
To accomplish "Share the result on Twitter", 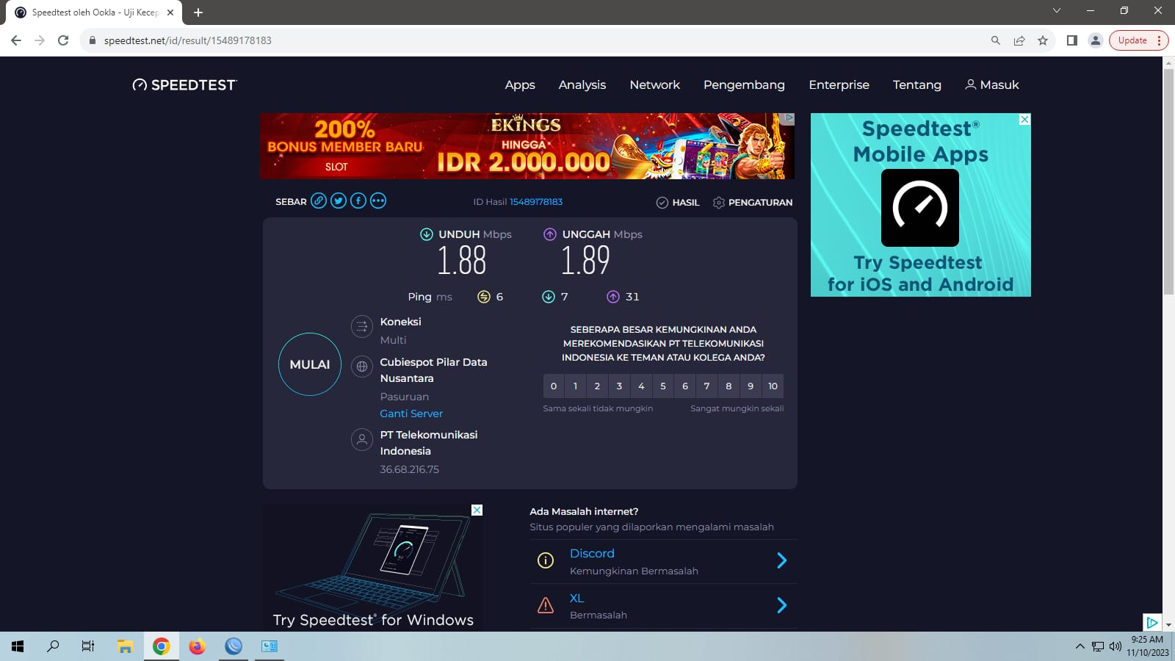I will coord(339,201).
